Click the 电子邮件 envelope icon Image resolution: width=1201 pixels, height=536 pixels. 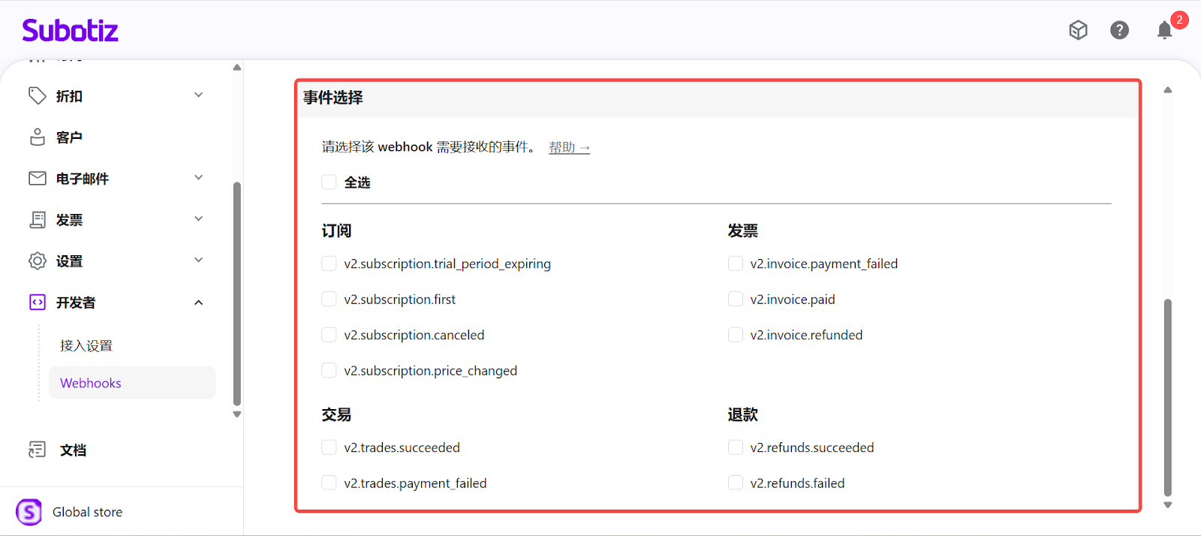click(x=37, y=178)
